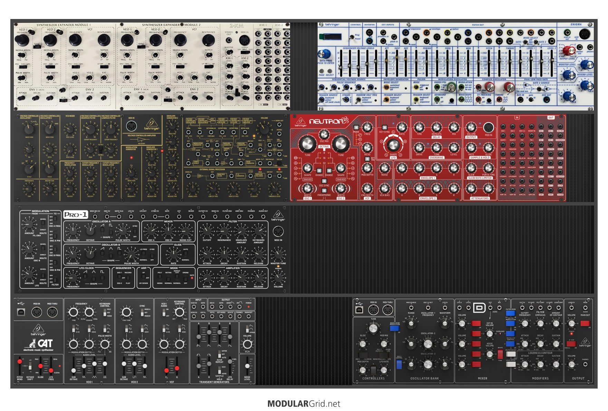Flip the Pro-1 sequencer RECORD/PLAY switch
Viewport: 608px width, 411px height.
tap(128, 278)
